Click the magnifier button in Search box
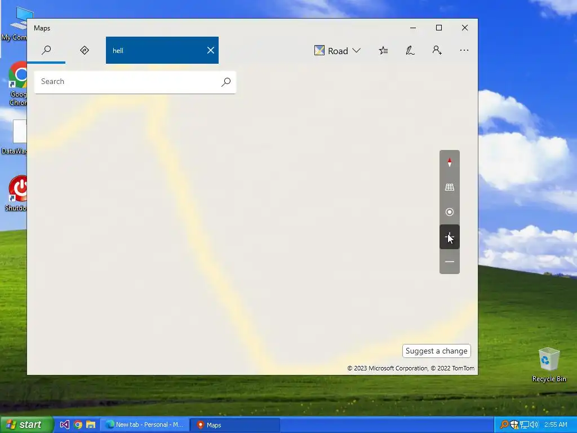Viewport: 577px width, 433px height. (226, 82)
